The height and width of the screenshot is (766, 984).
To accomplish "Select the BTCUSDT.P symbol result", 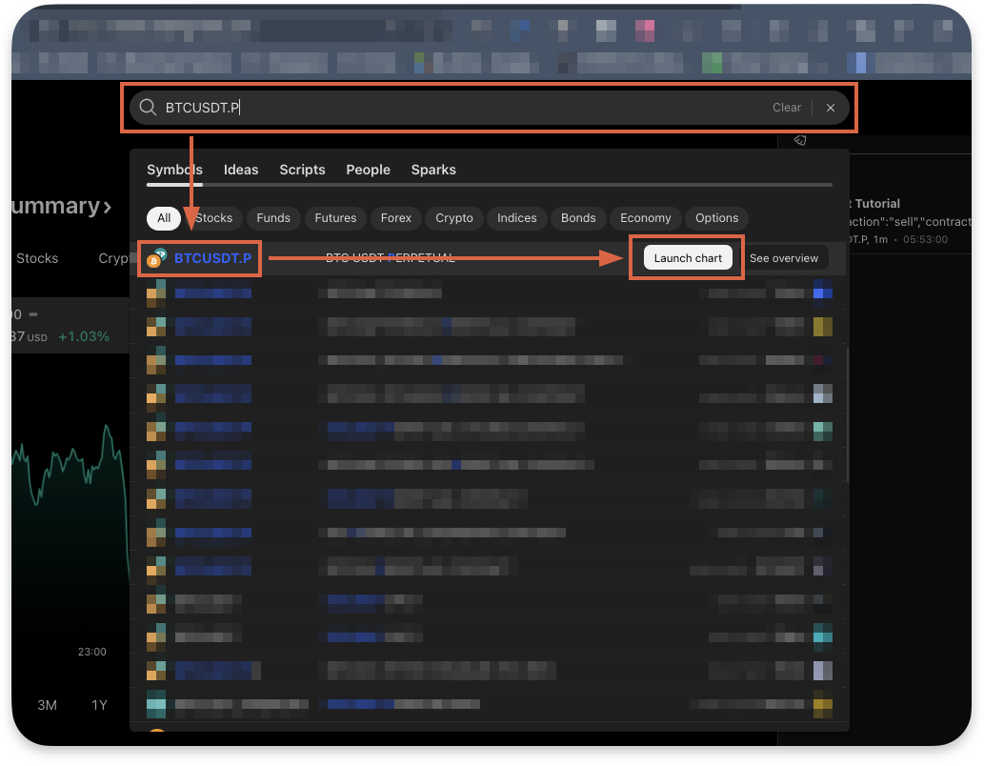I will pos(212,258).
